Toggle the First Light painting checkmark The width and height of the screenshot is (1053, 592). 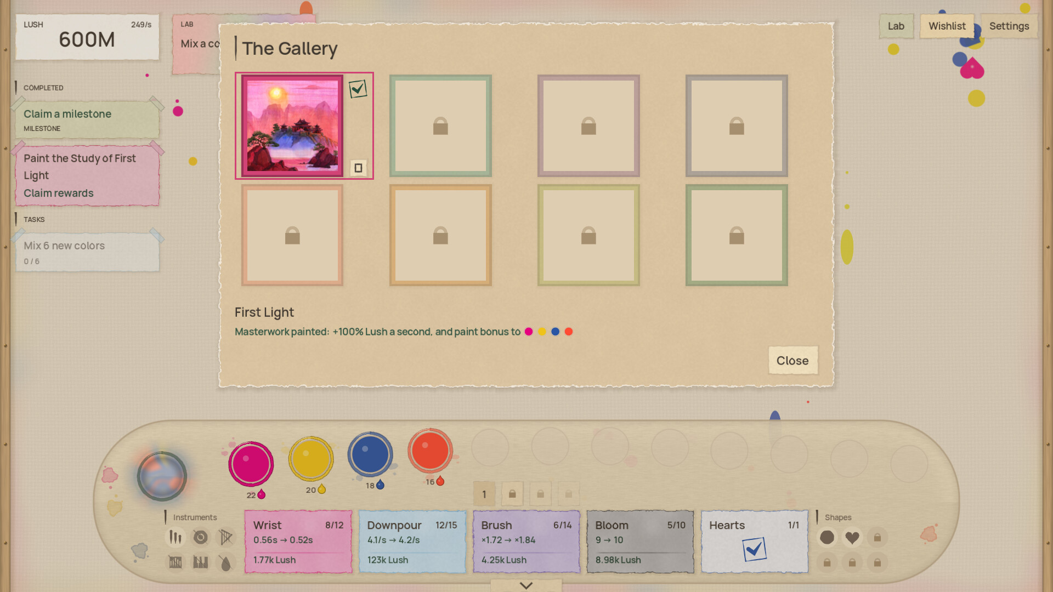tap(358, 89)
